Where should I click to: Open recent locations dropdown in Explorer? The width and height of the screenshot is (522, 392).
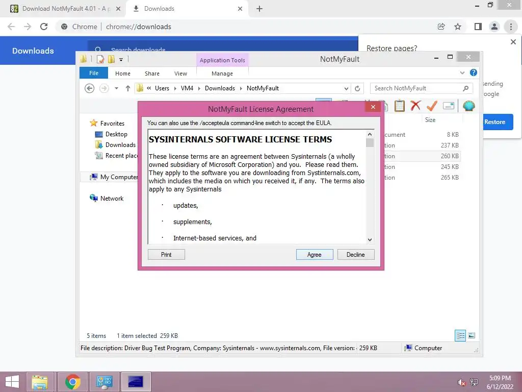click(x=117, y=88)
